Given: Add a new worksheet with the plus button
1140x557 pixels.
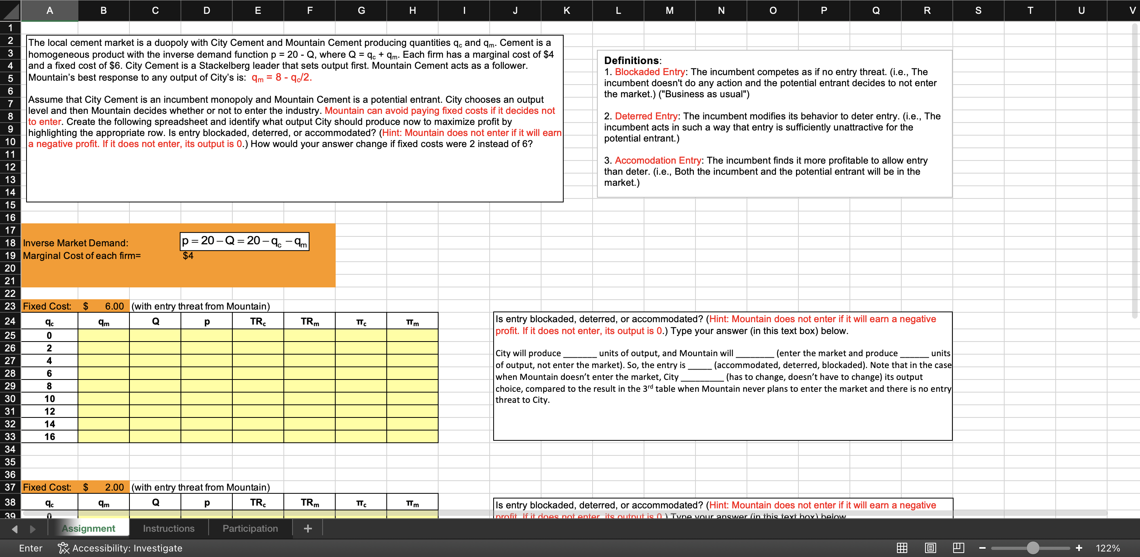Looking at the screenshot, I should tap(308, 528).
